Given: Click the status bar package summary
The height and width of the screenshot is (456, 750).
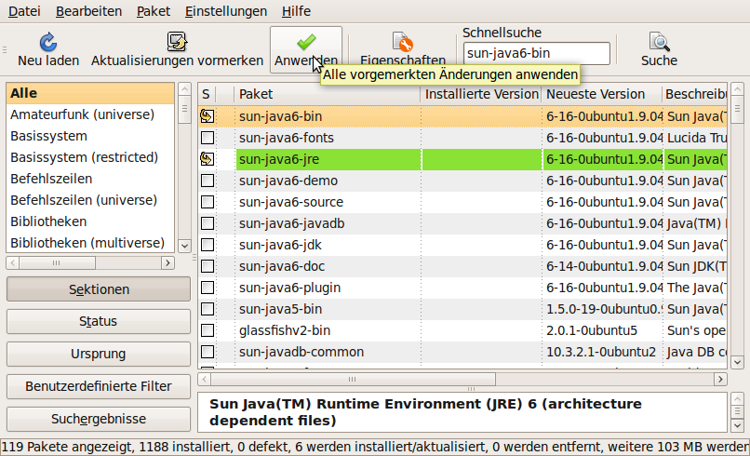Looking at the screenshot, I should point(374,447).
